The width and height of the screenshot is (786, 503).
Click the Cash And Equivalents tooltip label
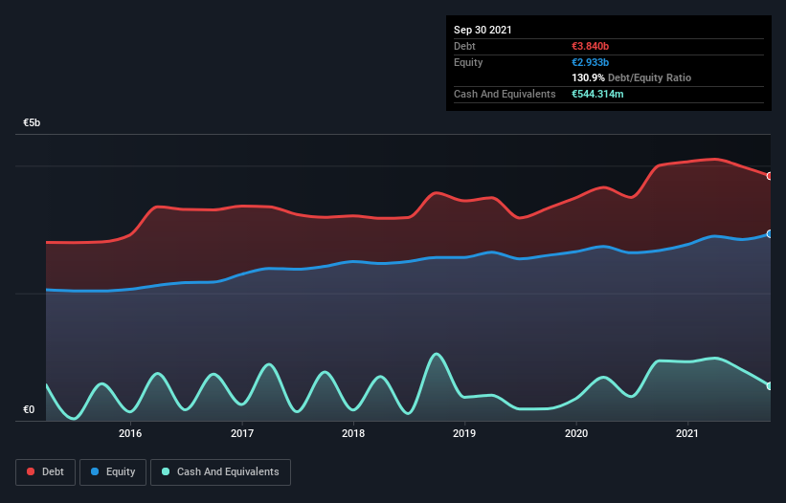pyautogui.click(x=505, y=94)
